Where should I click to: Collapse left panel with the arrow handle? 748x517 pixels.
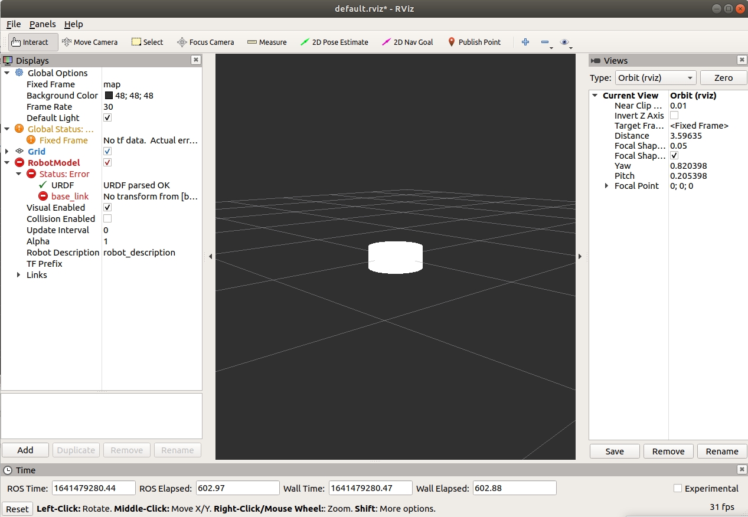211,256
